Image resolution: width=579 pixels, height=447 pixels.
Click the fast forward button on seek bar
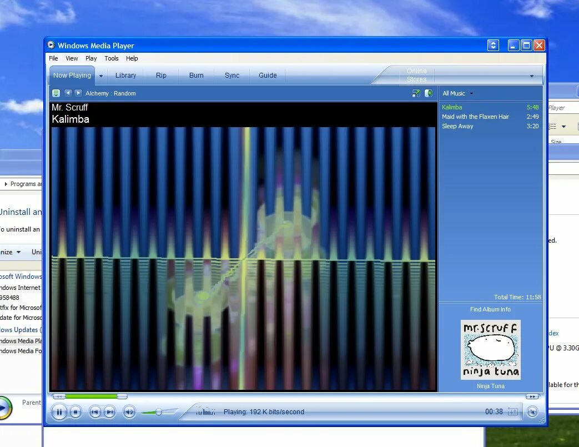532,396
